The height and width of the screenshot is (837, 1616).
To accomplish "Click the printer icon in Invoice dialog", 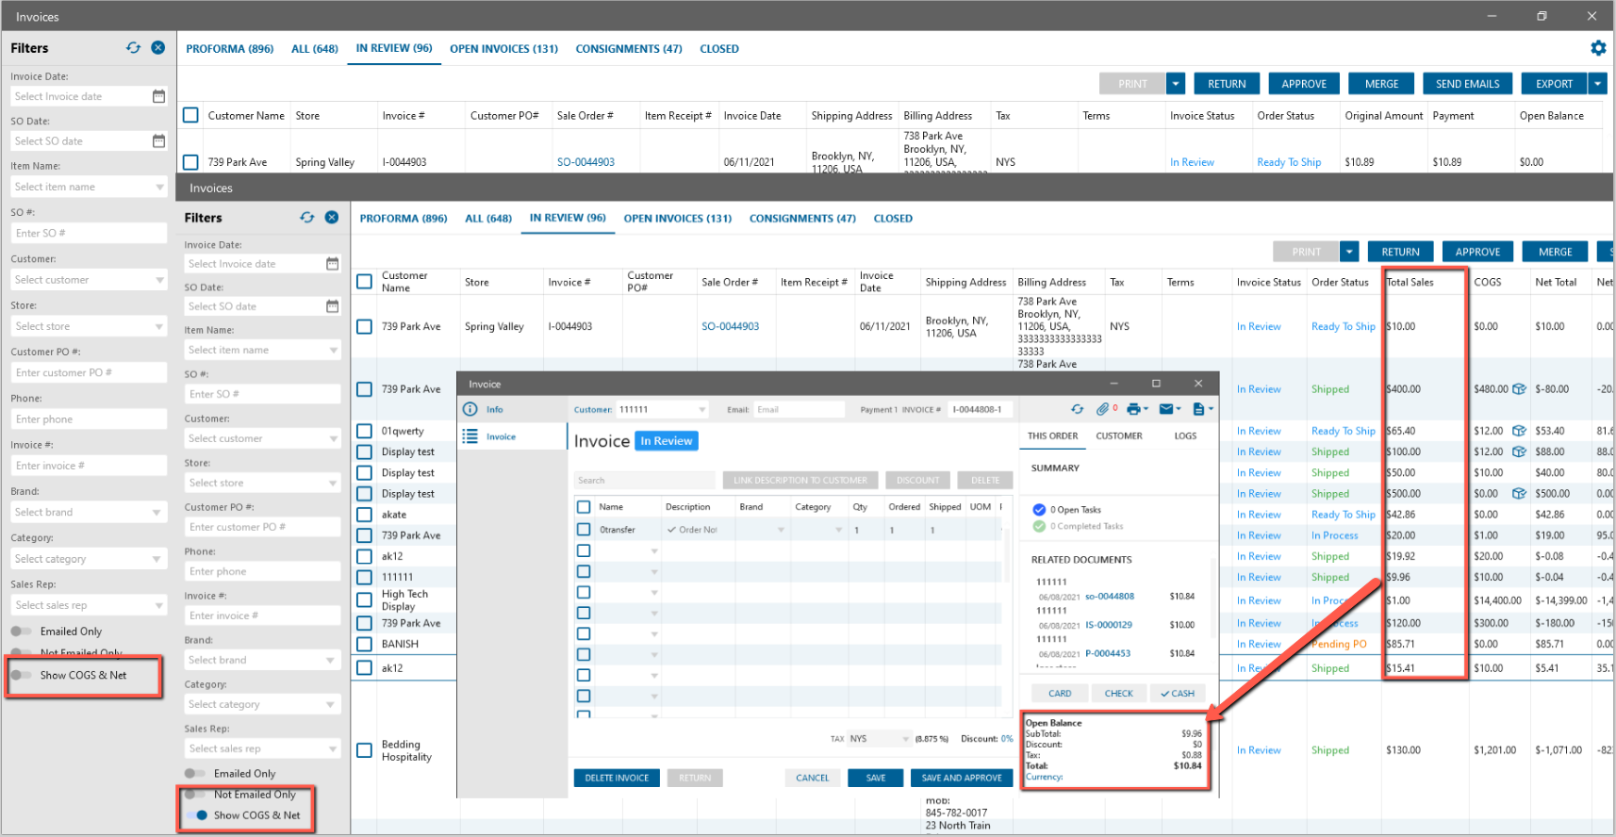I will (1133, 409).
